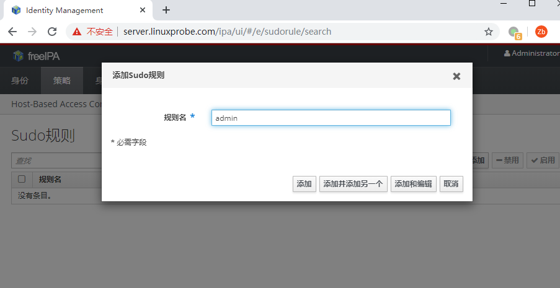Click the 没有条目。 text row
Viewport: 560px width, 288px height.
pyautogui.click(x=35, y=196)
